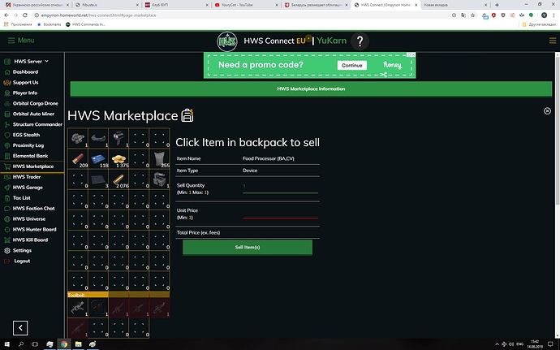Open HWS Trader
Viewport: 560px width, 350px height.
(27, 177)
